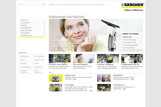This screenshot has width=161, height=107.
Task: Open Onlineshop quicklink
Action: click(38, 67)
